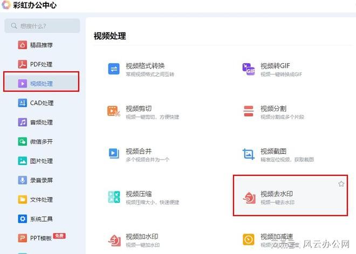Image resolution: width=356 pixels, height=254 pixels.
Task: Go to 微信多开 category
Action: click(42, 141)
